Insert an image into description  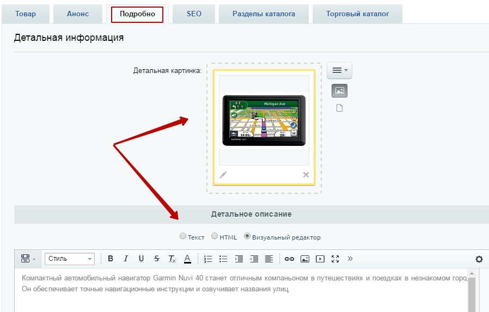point(305,259)
